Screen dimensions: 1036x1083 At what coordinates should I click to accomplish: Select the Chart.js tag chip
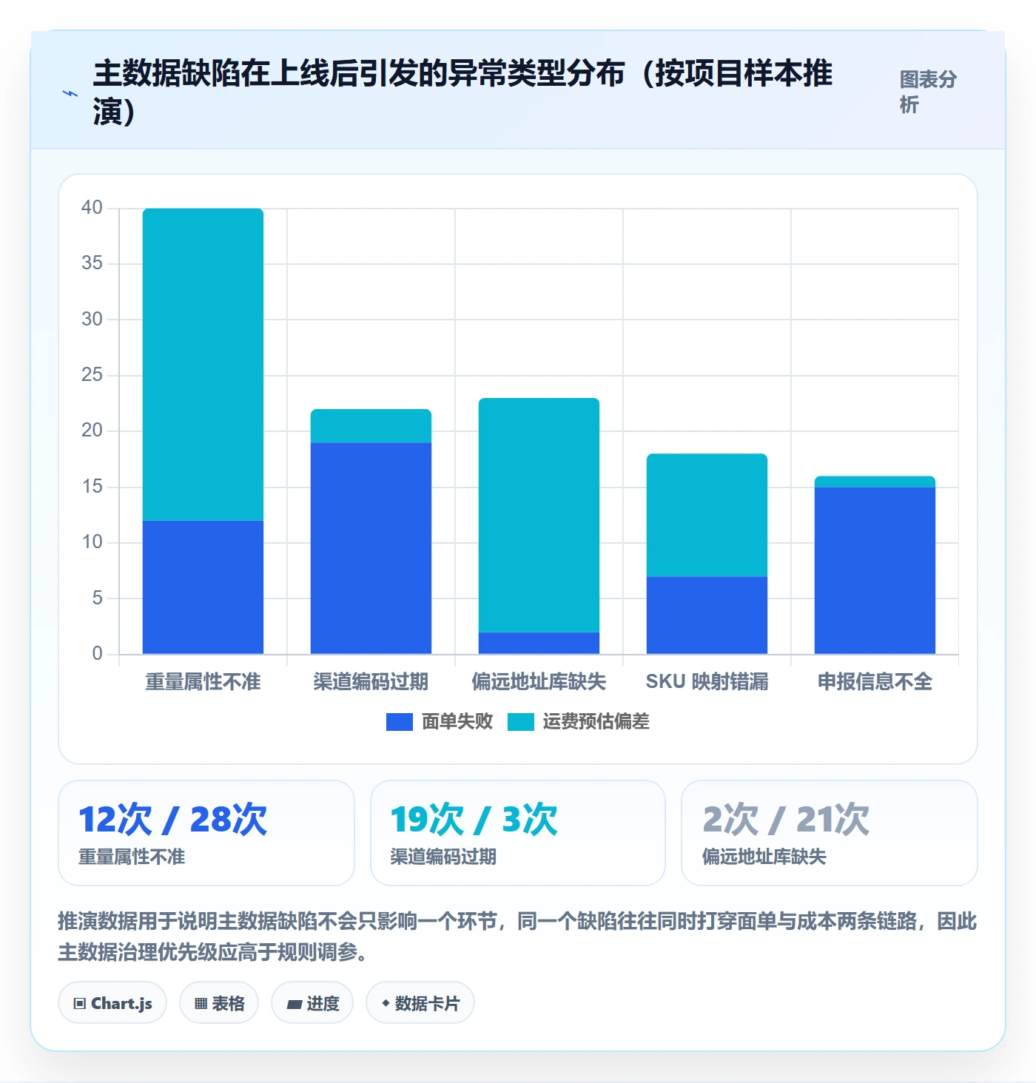(112, 1003)
